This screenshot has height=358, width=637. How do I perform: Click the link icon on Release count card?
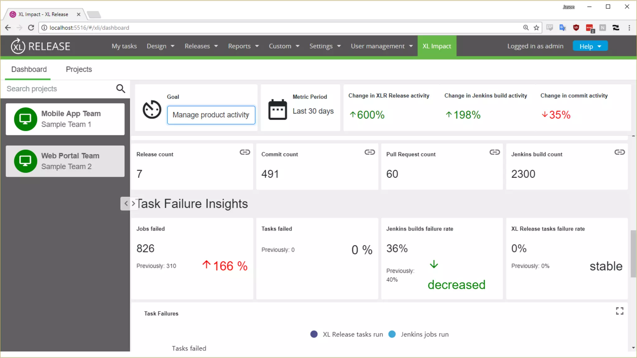tap(245, 152)
